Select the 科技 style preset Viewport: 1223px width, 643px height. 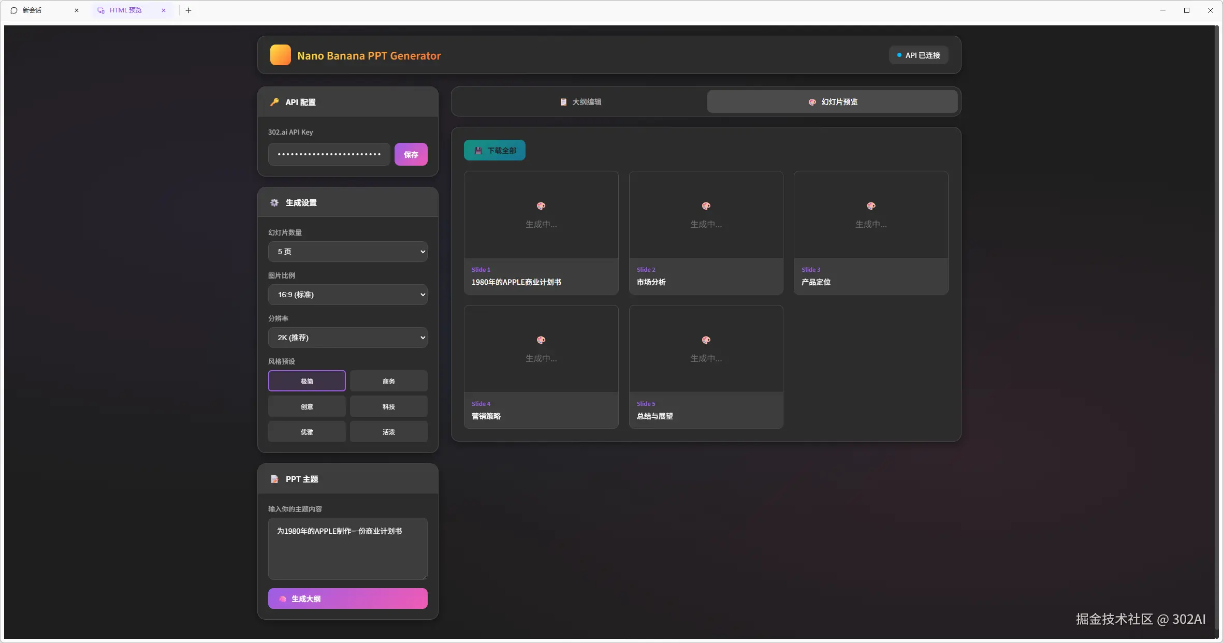point(388,406)
